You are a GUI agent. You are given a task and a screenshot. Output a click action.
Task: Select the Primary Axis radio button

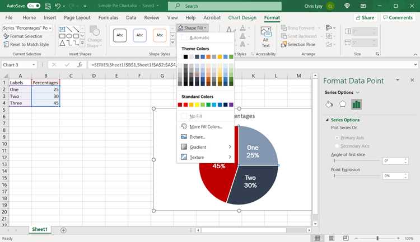pyautogui.click(x=337, y=137)
